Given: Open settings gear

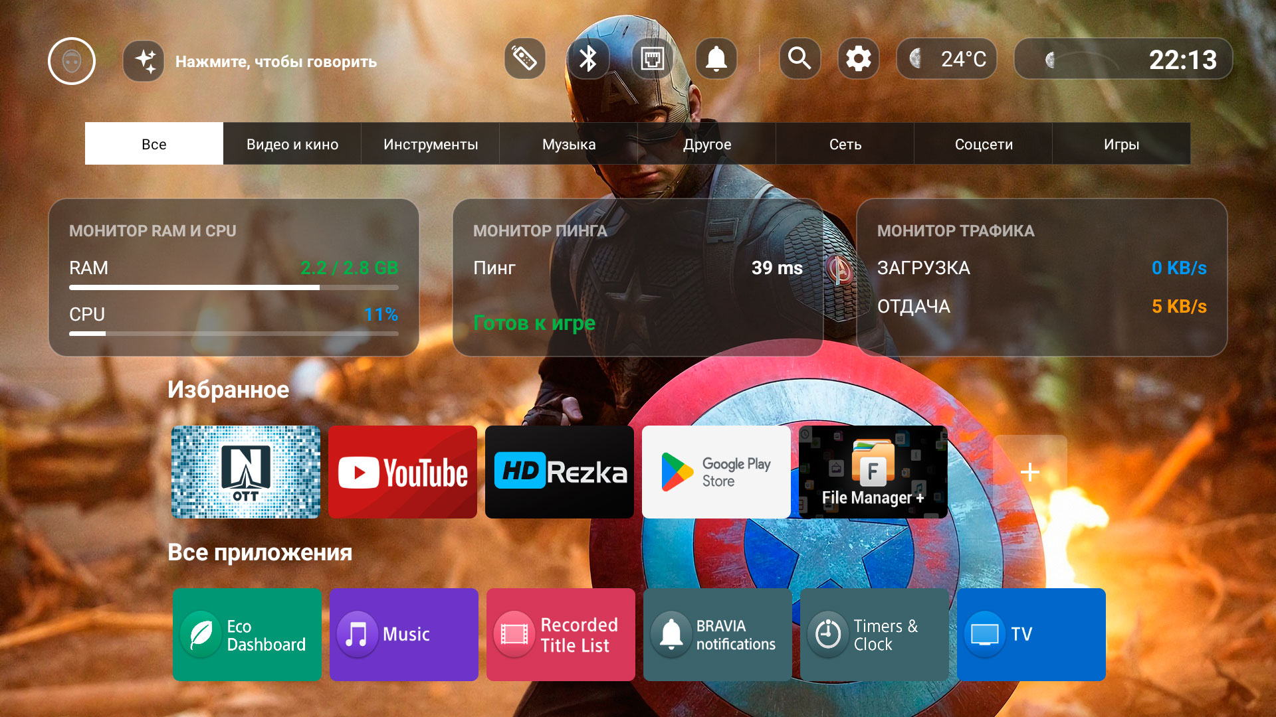Looking at the screenshot, I should point(859,59).
